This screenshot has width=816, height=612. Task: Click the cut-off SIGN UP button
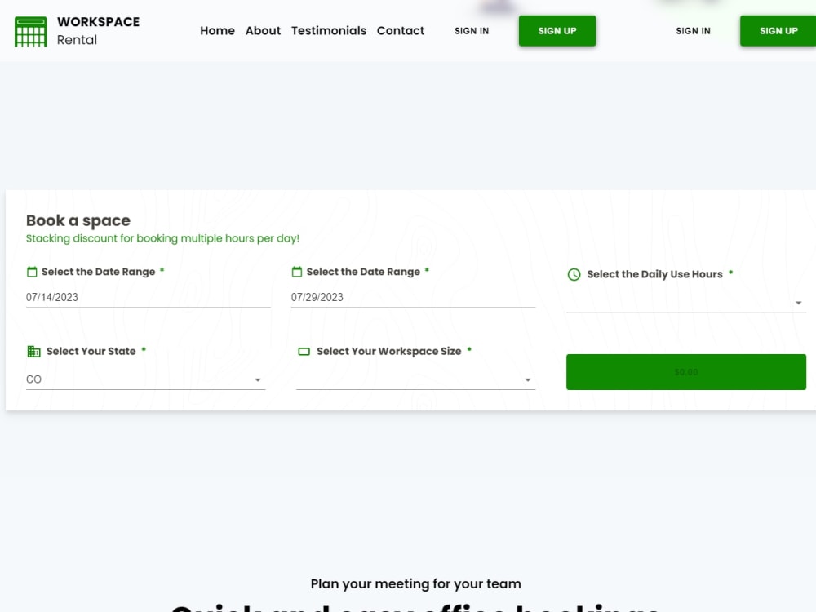coord(778,31)
